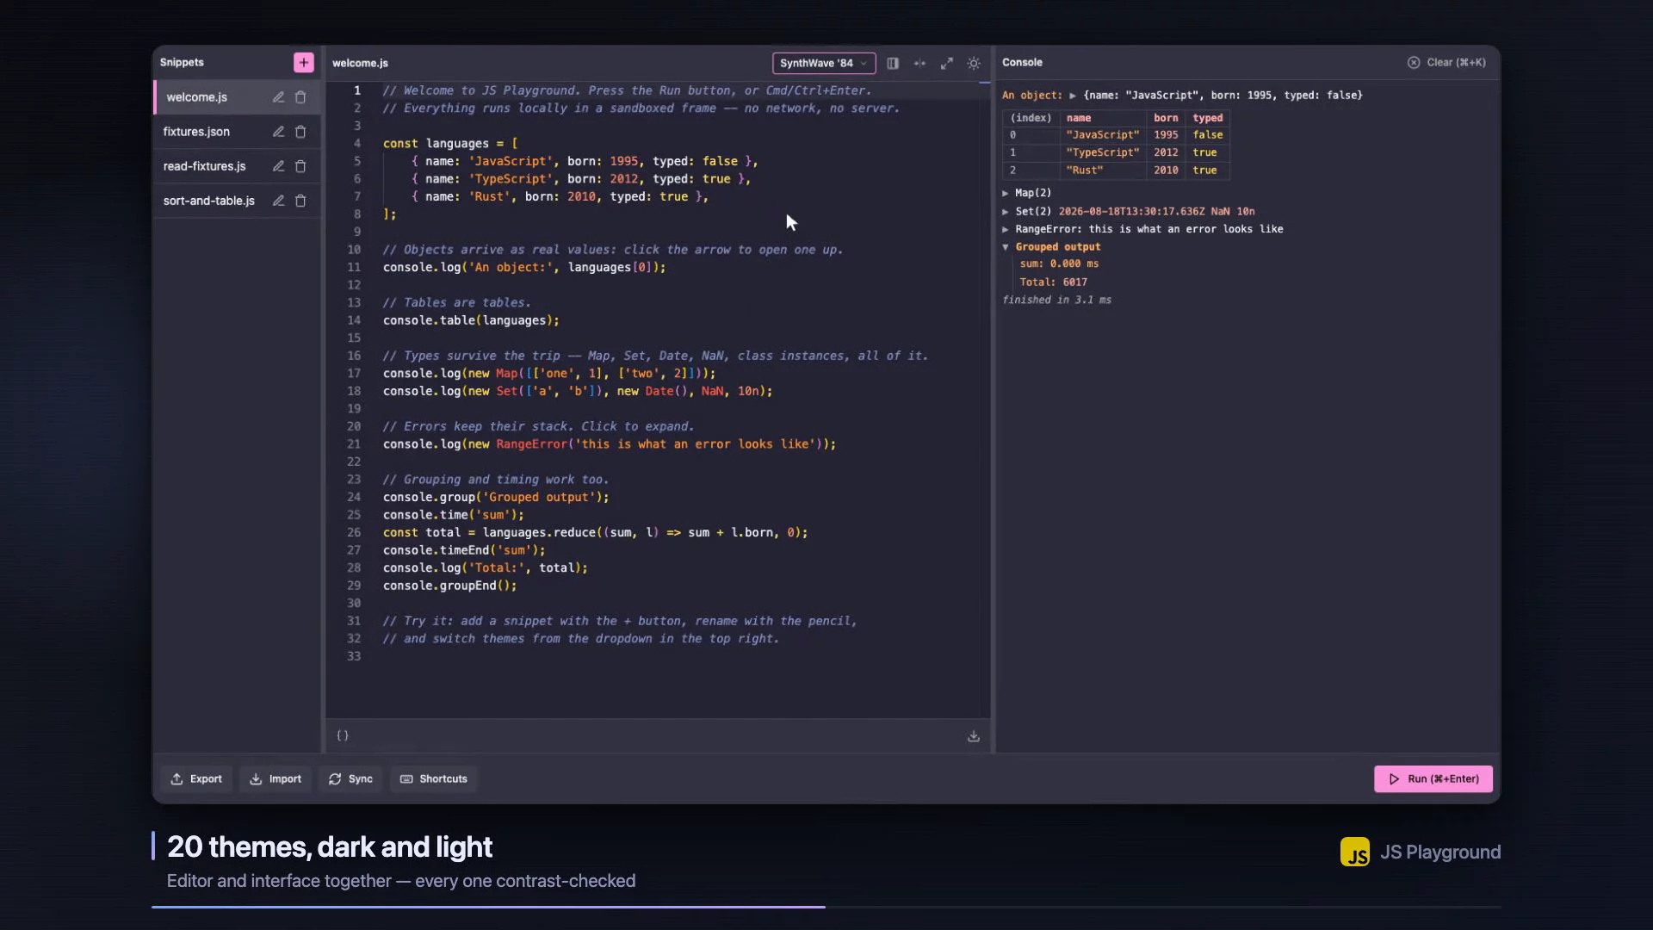Add a new snippet with the plus button
The image size is (1653, 930).
(303, 63)
